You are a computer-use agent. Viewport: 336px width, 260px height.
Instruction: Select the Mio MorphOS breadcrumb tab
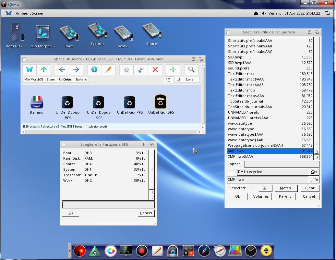coord(34,80)
